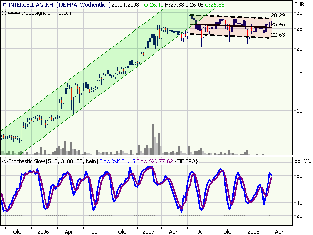Click the copyright icon beside tradesignalonline.com
This screenshot has width=313, height=235.
[x=4, y=11]
